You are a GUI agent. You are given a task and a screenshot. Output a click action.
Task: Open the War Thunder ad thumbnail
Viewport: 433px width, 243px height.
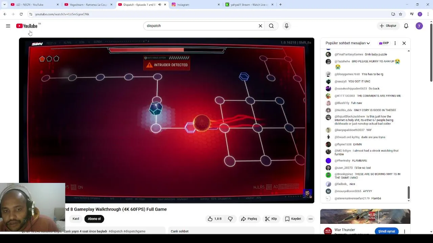point(365,216)
